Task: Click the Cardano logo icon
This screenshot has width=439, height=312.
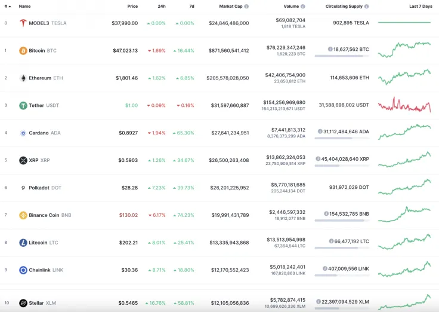Action: 23,133
